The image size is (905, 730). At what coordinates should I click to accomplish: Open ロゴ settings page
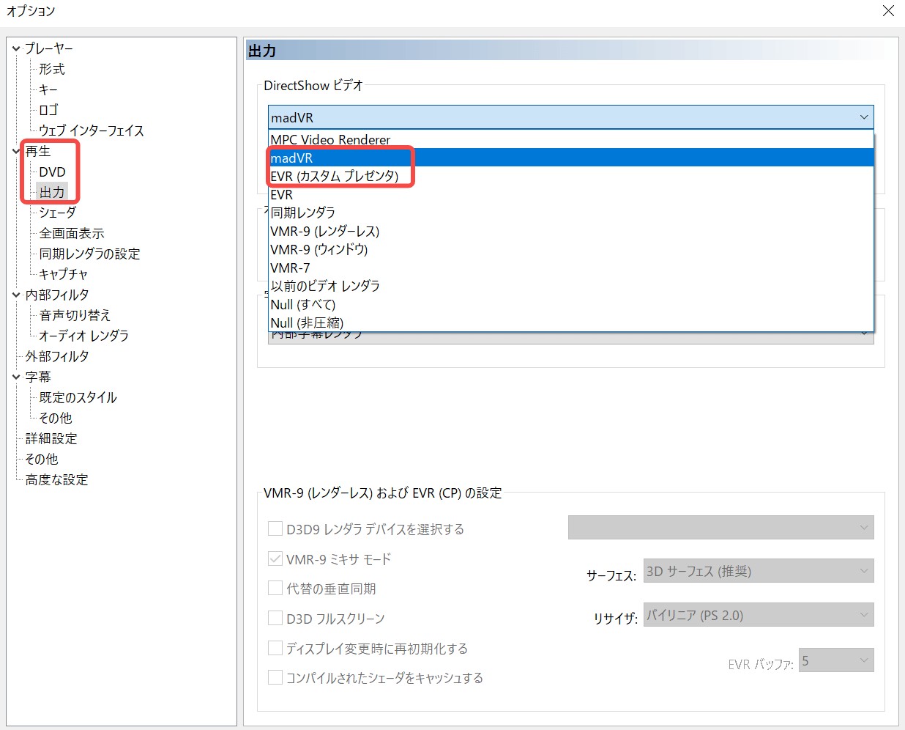tap(48, 110)
